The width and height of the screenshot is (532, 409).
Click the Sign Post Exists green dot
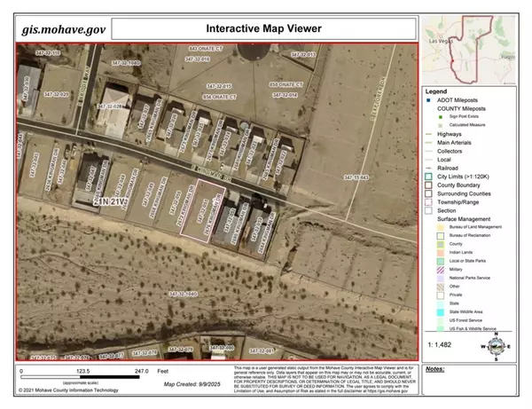pyautogui.click(x=439, y=116)
